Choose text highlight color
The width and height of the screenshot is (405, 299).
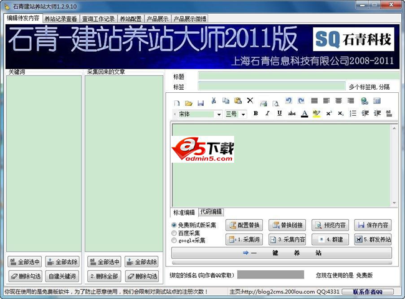point(317,113)
